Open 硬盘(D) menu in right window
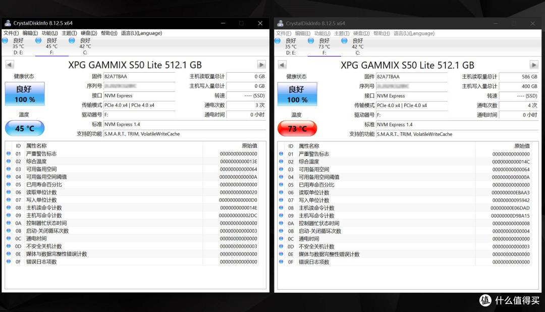Screen dimensions: 545x312 coord(361,33)
